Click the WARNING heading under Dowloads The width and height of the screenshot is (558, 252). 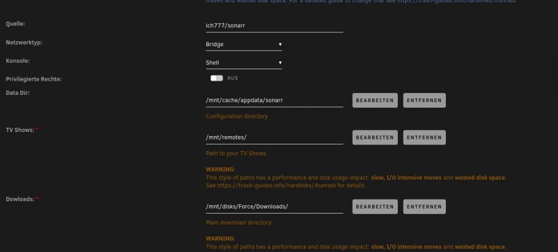point(220,239)
